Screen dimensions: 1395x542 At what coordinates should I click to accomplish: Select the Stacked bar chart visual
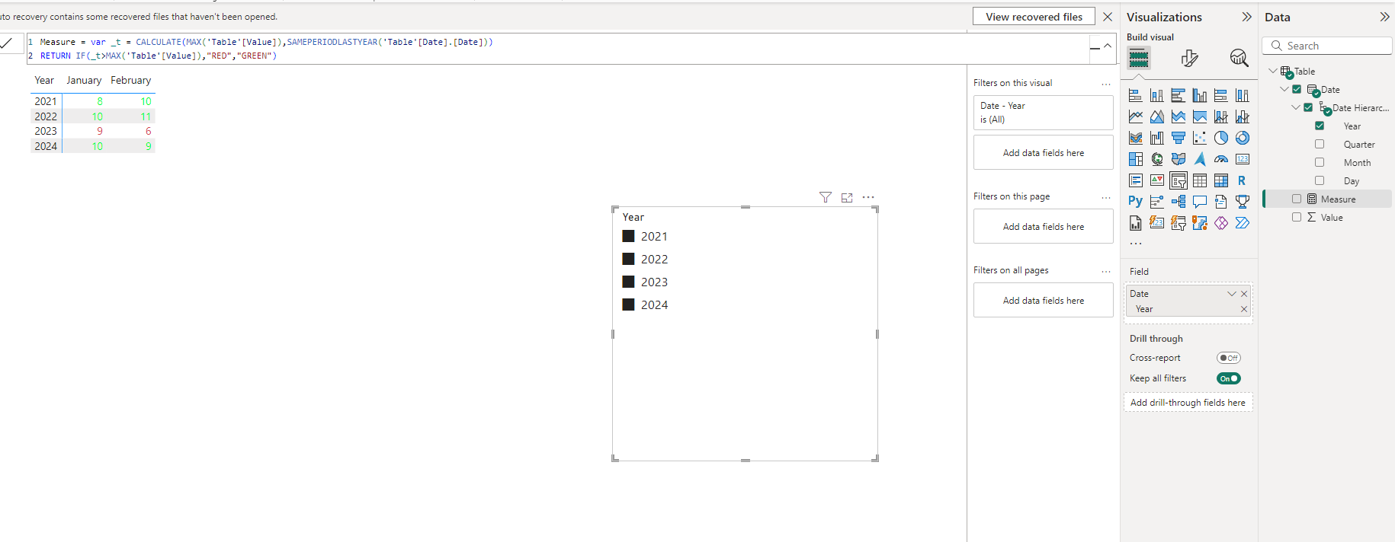pos(1135,95)
